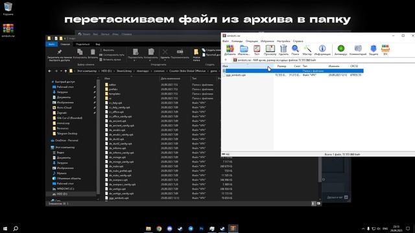Screen dimensions: 415x233
Task: Open WinRAR Настройки menu
Action: coord(283,41)
